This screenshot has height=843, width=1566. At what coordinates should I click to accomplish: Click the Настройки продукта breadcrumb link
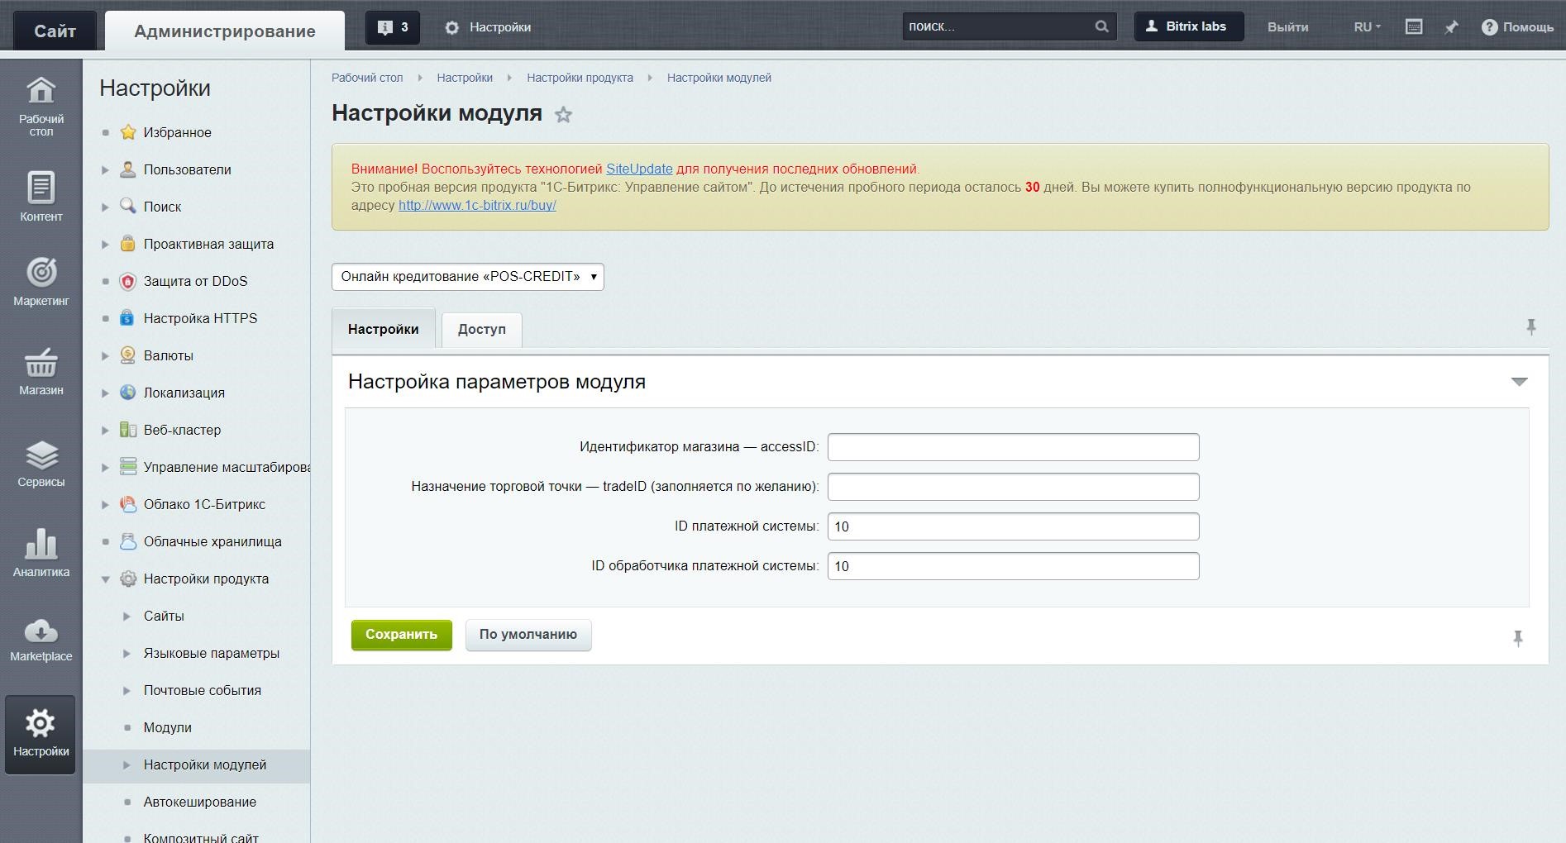point(580,78)
